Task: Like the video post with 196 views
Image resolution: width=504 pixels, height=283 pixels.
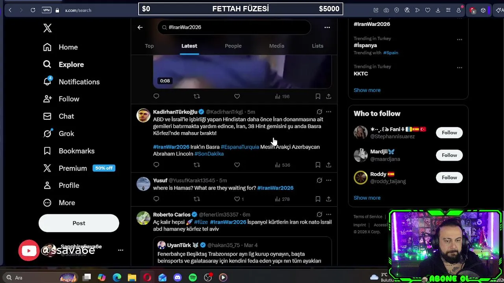Action: (x=237, y=96)
